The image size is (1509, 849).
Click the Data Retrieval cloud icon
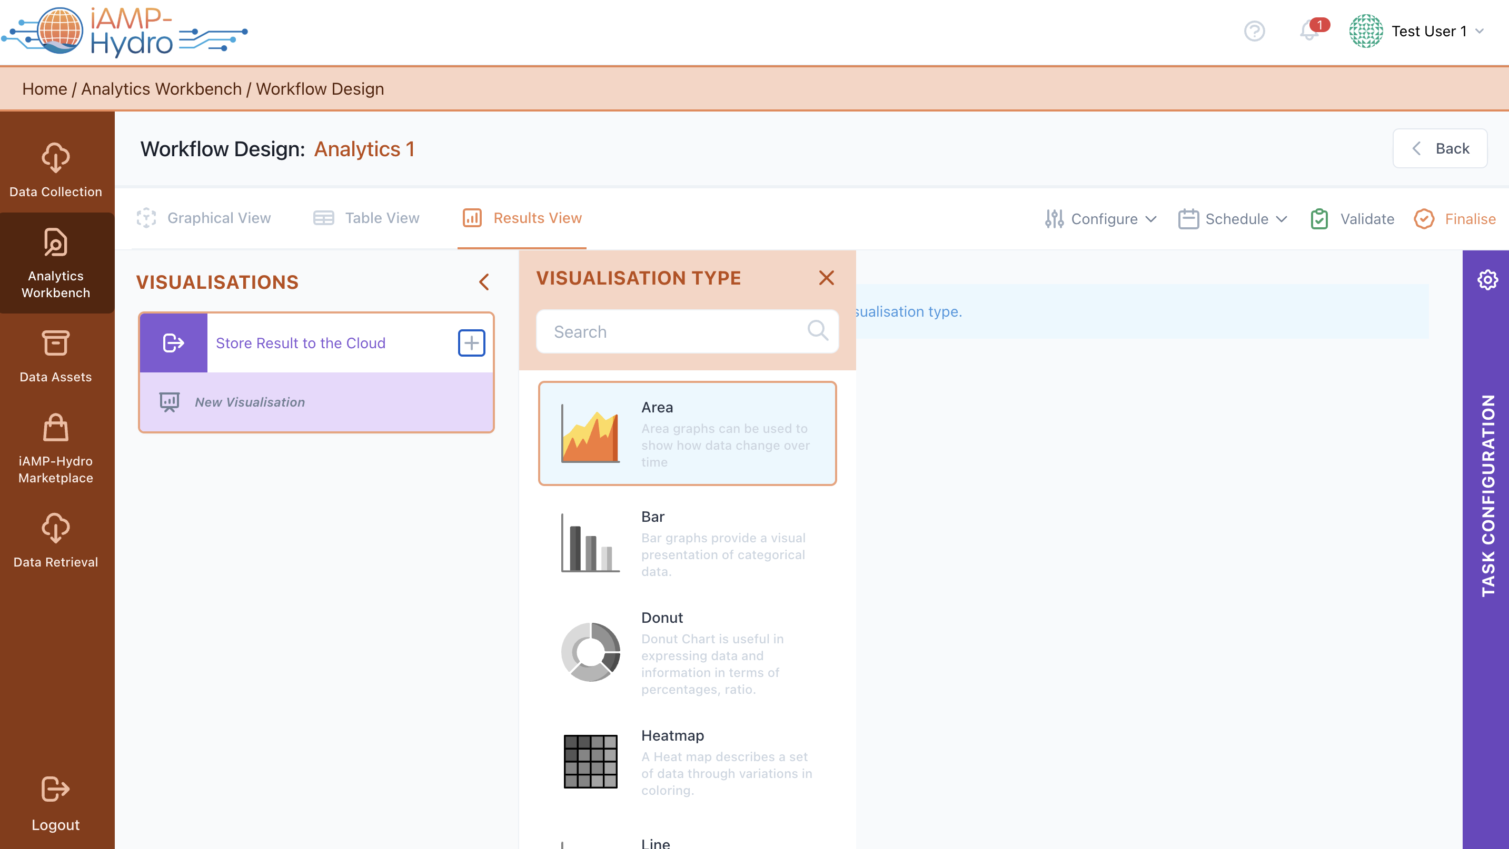[56, 528]
